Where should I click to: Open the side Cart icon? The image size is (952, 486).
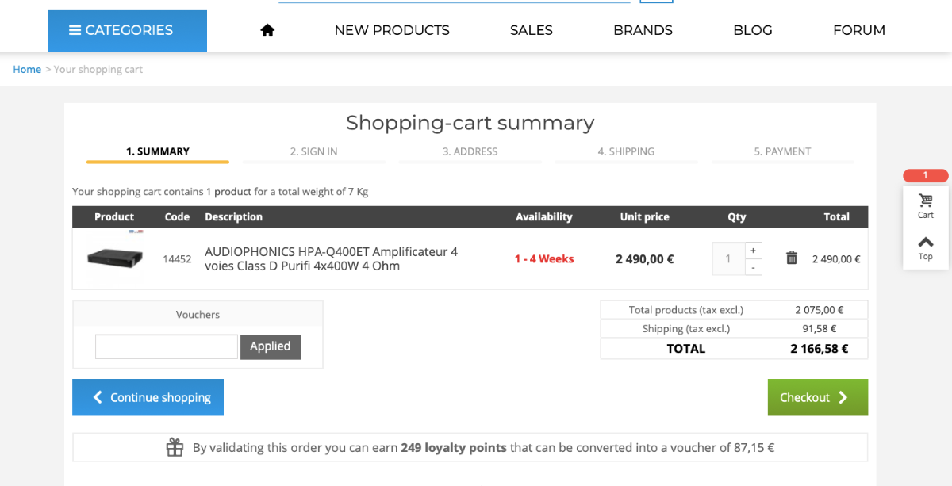click(x=926, y=205)
